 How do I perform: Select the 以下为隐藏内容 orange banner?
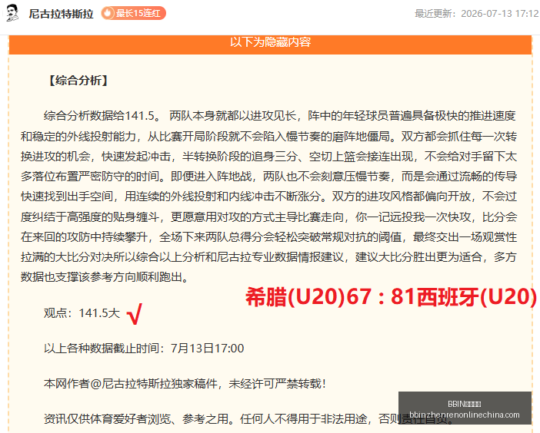270,44
